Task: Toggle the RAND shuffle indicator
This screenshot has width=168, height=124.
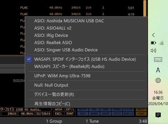Action: pos(94,114)
